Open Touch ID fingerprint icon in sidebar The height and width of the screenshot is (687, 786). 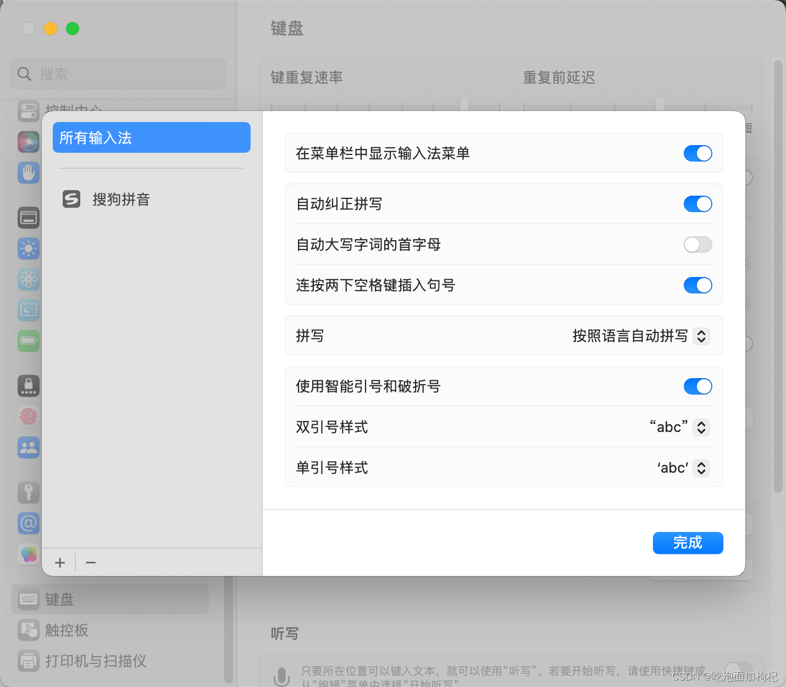tap(29, 417)
